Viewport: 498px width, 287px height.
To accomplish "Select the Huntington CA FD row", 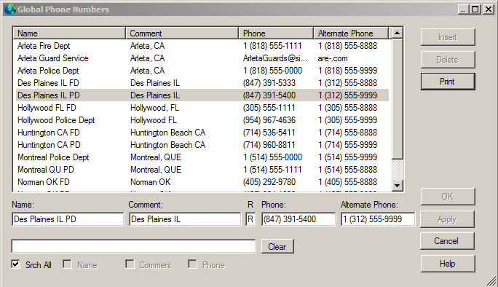I will (x=202, y=133).
